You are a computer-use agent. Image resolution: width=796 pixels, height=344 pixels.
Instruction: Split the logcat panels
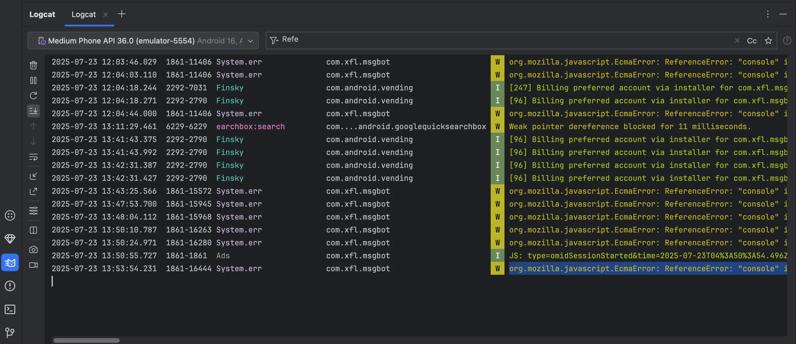tap(33, 230)
